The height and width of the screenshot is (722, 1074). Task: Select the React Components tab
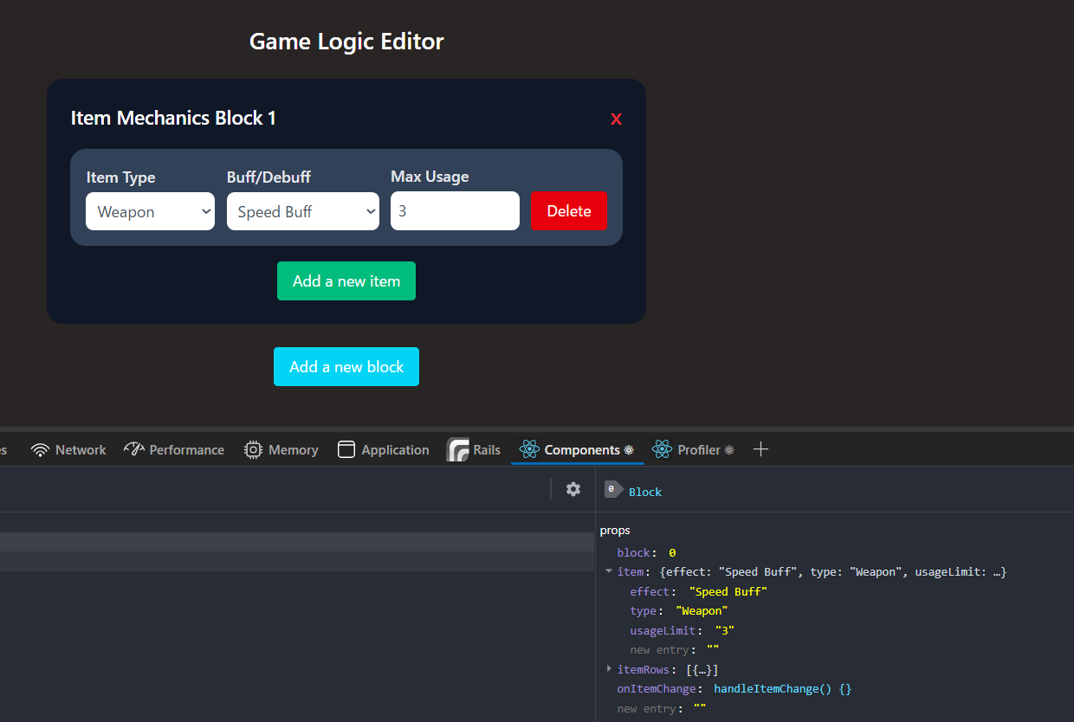[x=577, y=450]
